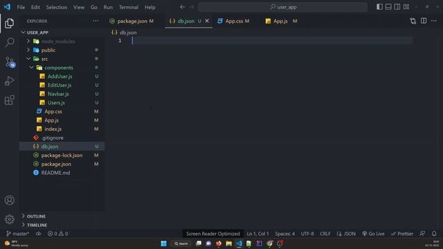
Task: Click errors and warnings count in status bar
Action: coord(58,234)
